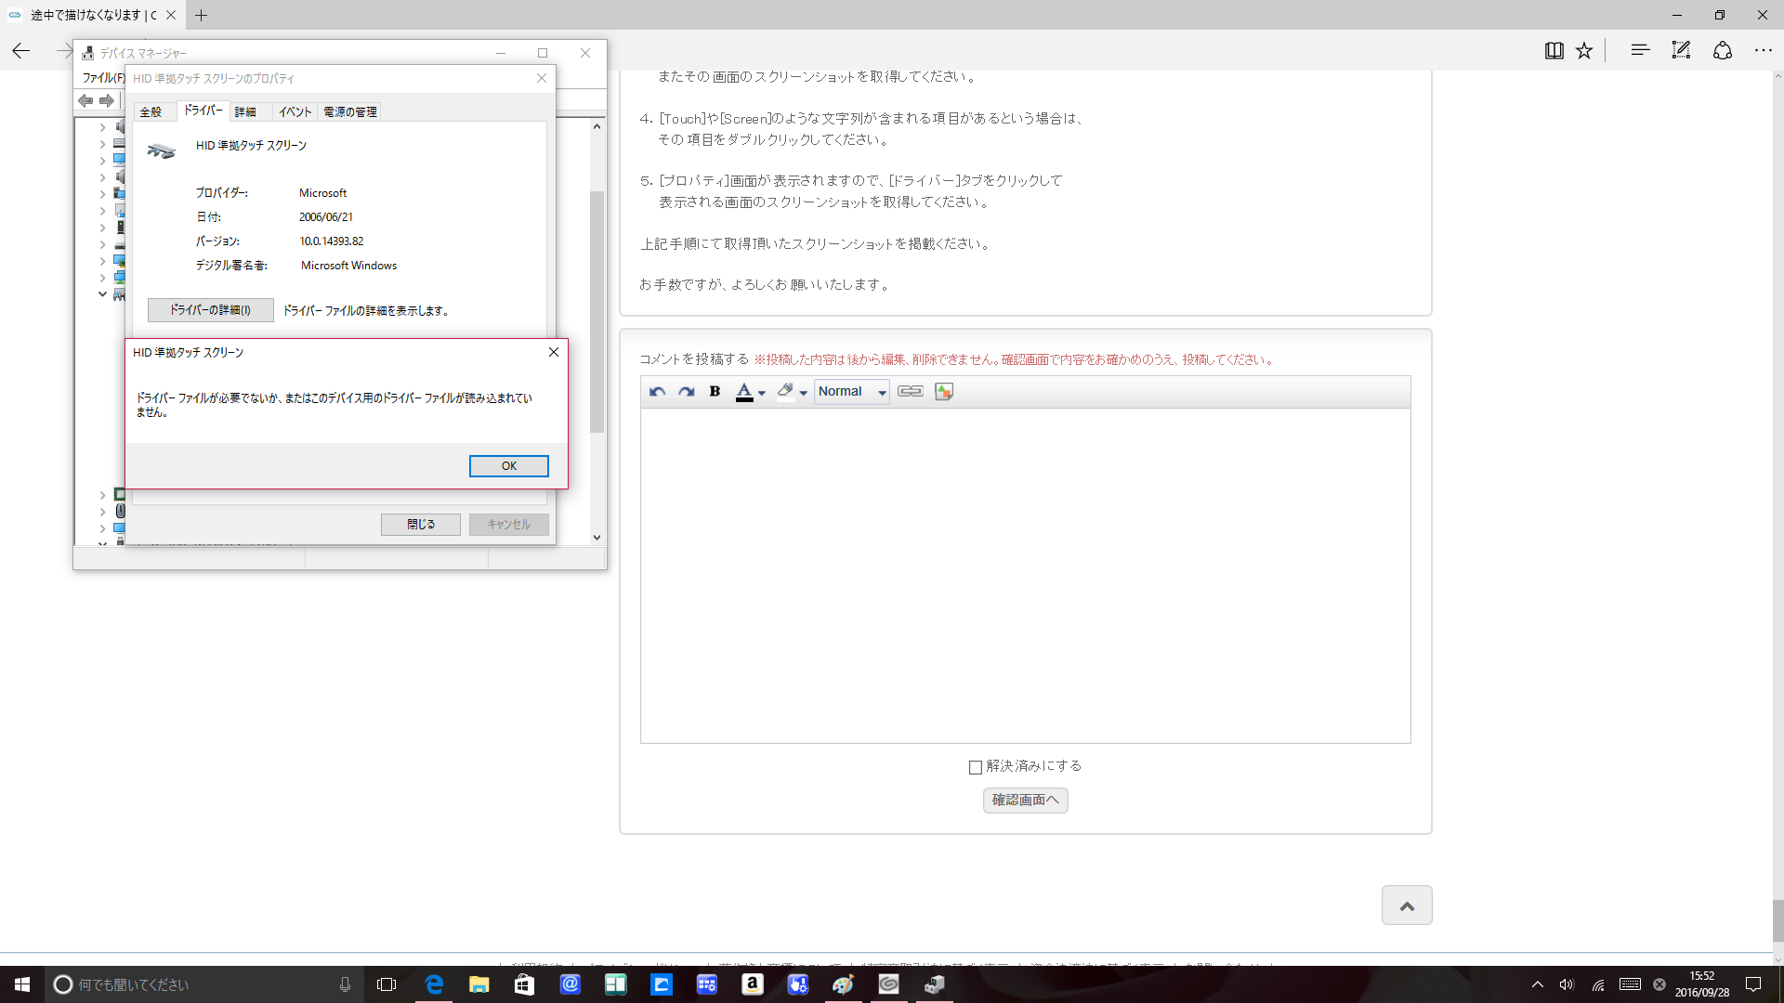Open the text color dropdown arrow
This screenshot has height=1003, width=1784.
point(762,393)
